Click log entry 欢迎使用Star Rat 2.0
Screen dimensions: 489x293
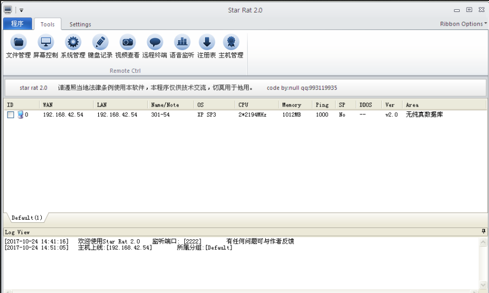coord(109,241)
